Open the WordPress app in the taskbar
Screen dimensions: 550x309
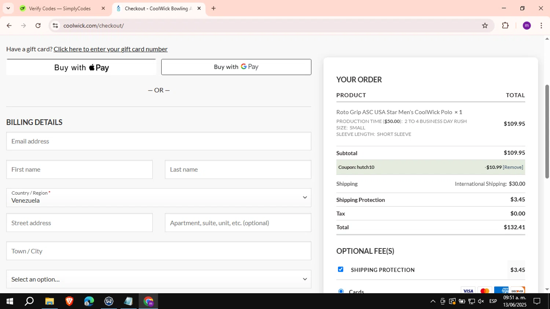[x=109, y=301]
